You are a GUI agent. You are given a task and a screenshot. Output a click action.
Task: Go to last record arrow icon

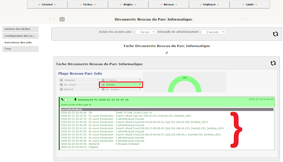pos(246,19)
